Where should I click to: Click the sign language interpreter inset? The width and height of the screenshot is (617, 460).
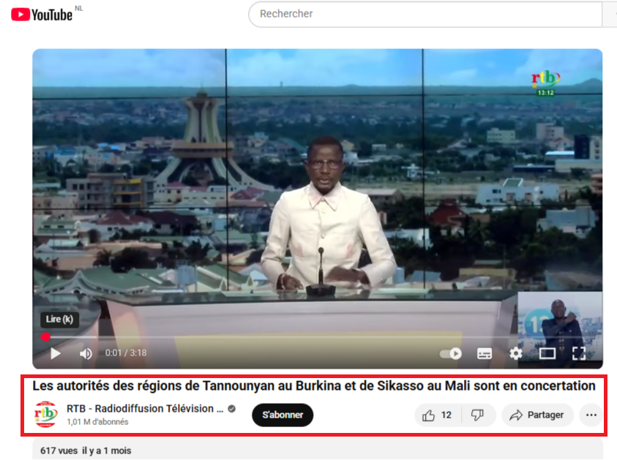tap(560, 322)
